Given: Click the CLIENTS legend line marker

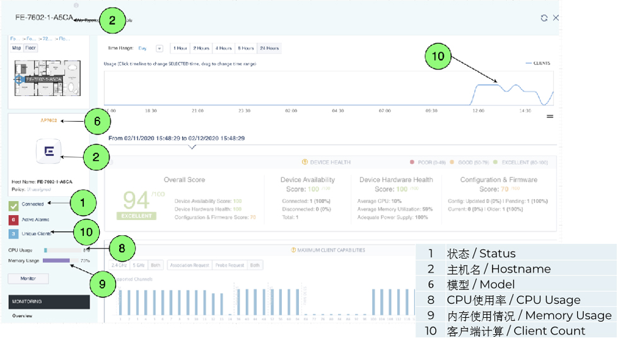Looking at the screenshot, I should [x=528, y=63].
